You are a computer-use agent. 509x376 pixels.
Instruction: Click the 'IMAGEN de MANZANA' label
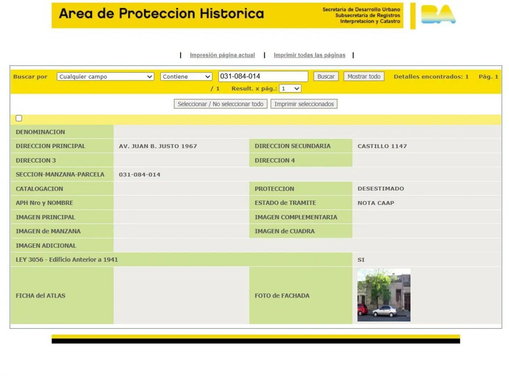coord(48,231)
